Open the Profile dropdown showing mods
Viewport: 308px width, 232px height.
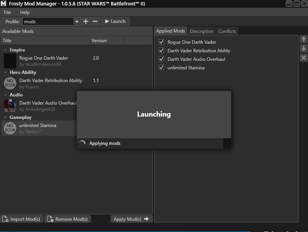[51, 21]
